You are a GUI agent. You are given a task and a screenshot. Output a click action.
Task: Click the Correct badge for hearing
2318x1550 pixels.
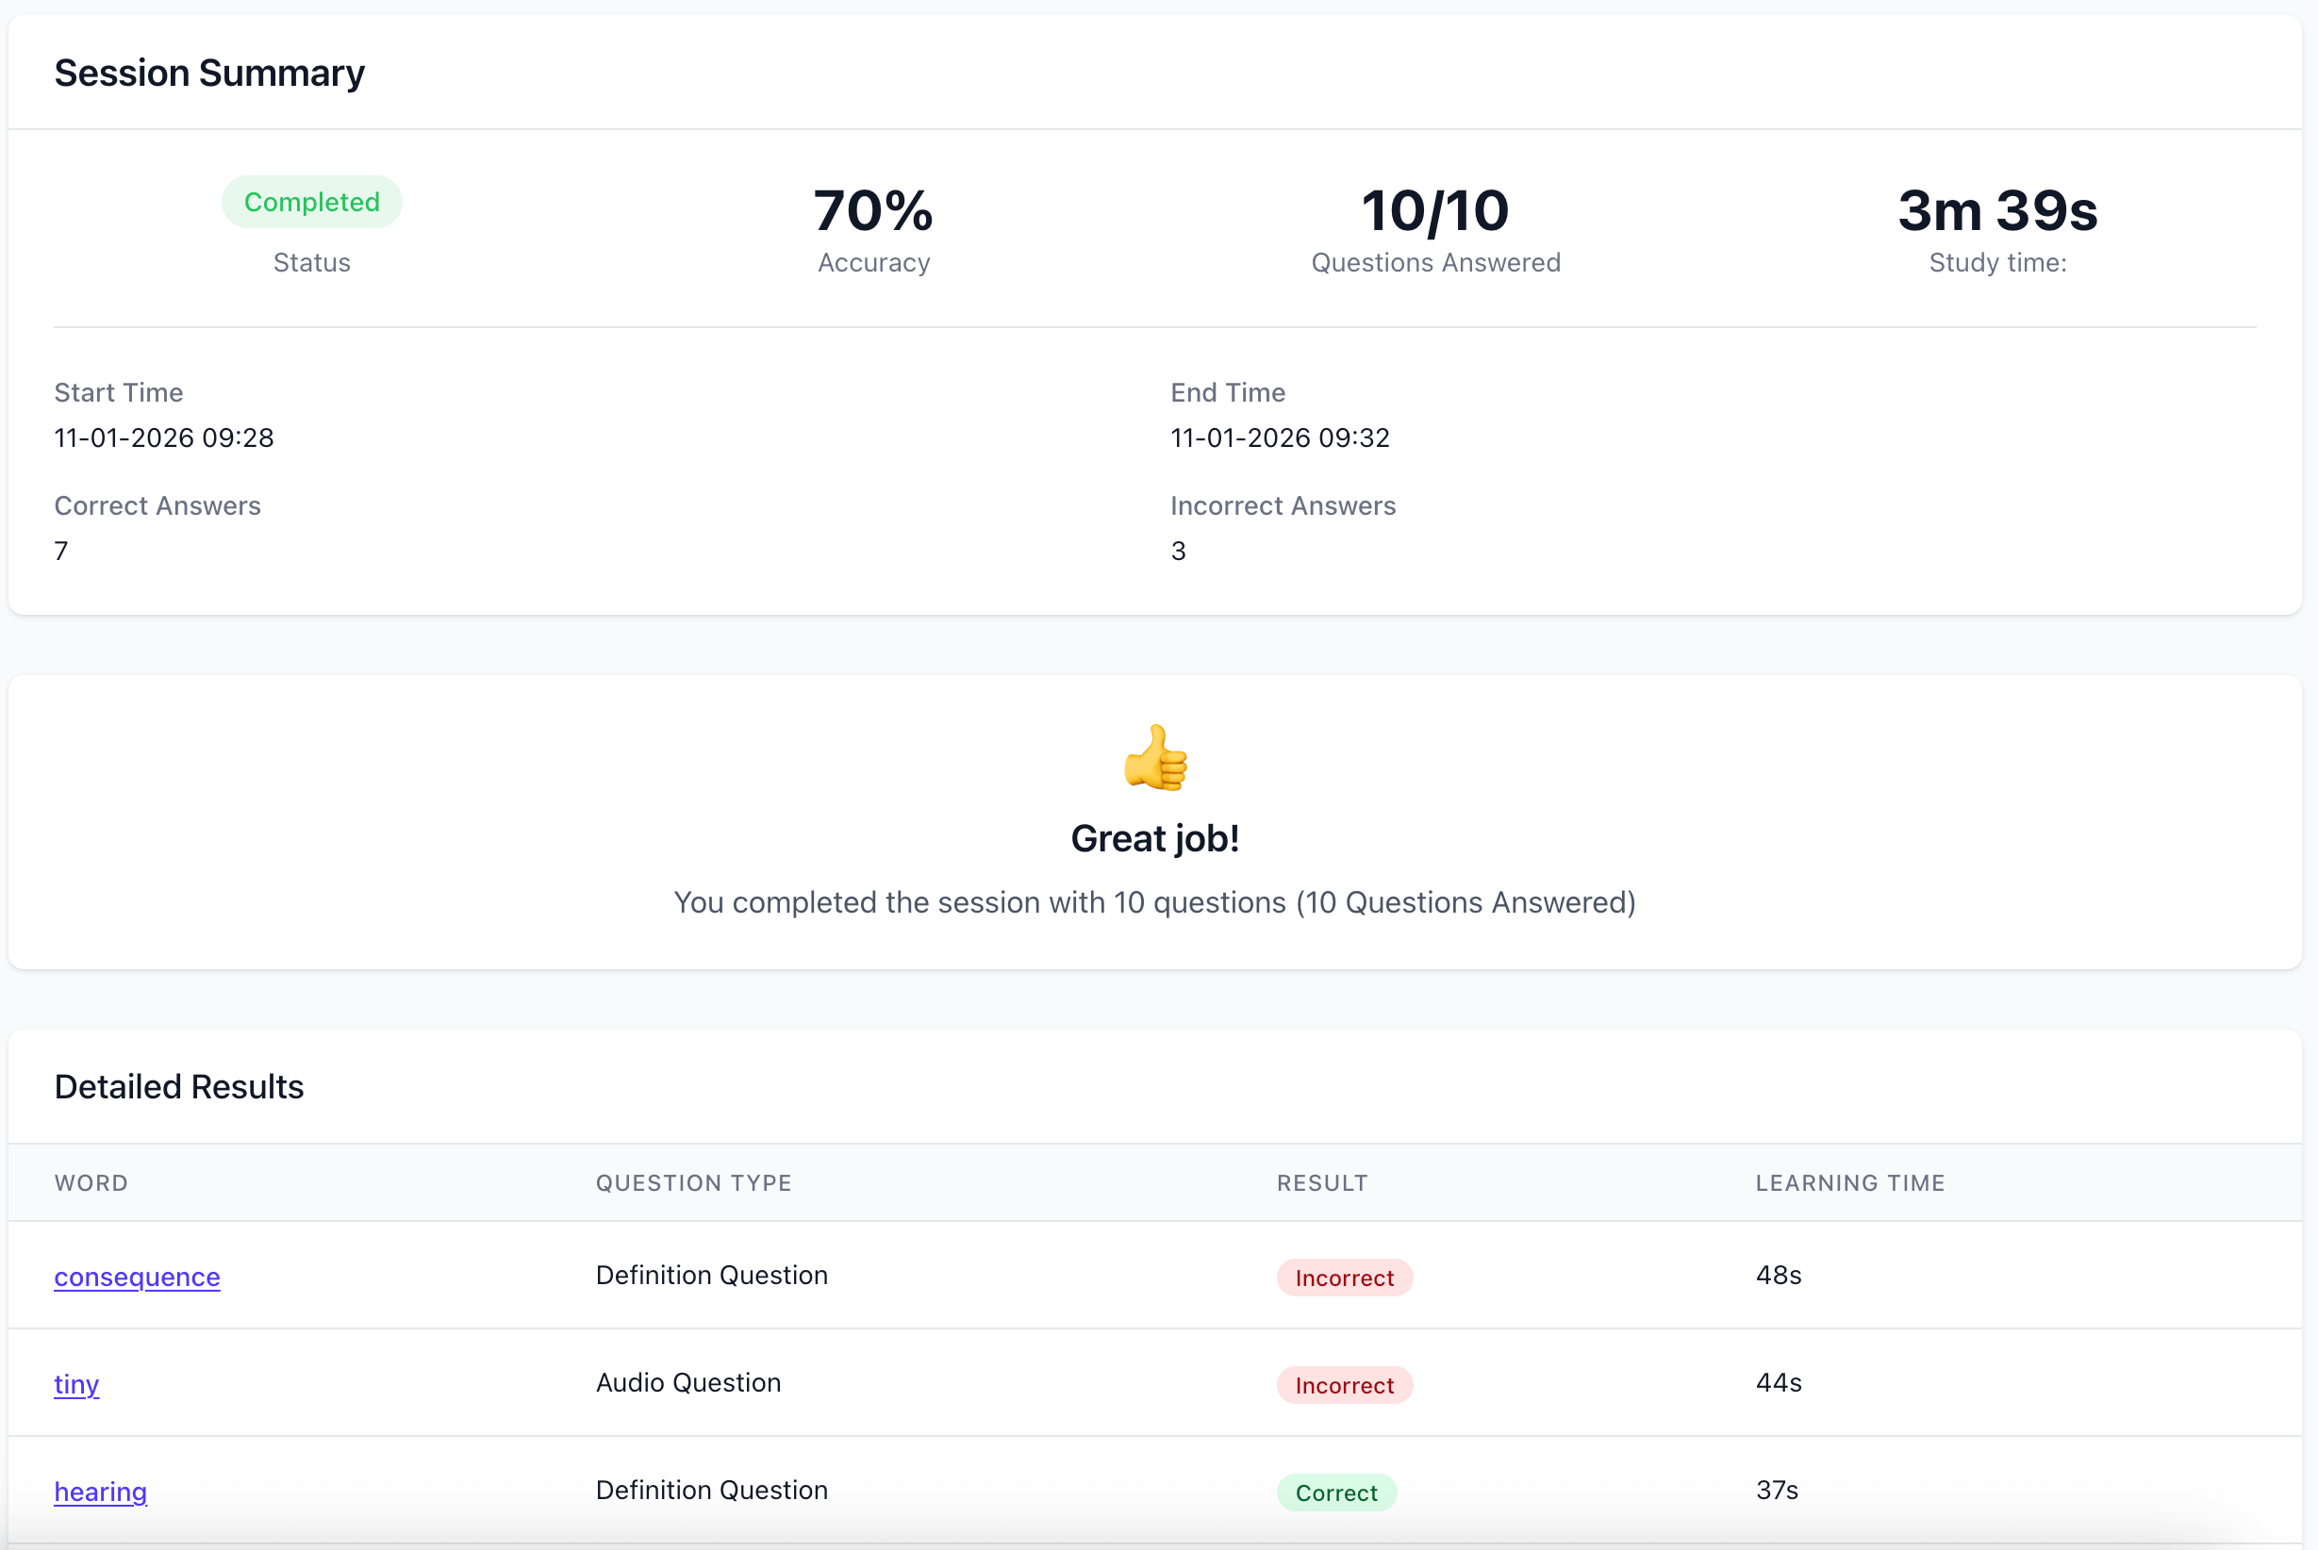coord(1335,1492)
